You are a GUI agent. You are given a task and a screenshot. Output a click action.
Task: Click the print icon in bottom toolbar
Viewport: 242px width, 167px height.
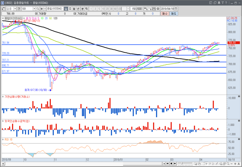(x=224, y=164)
